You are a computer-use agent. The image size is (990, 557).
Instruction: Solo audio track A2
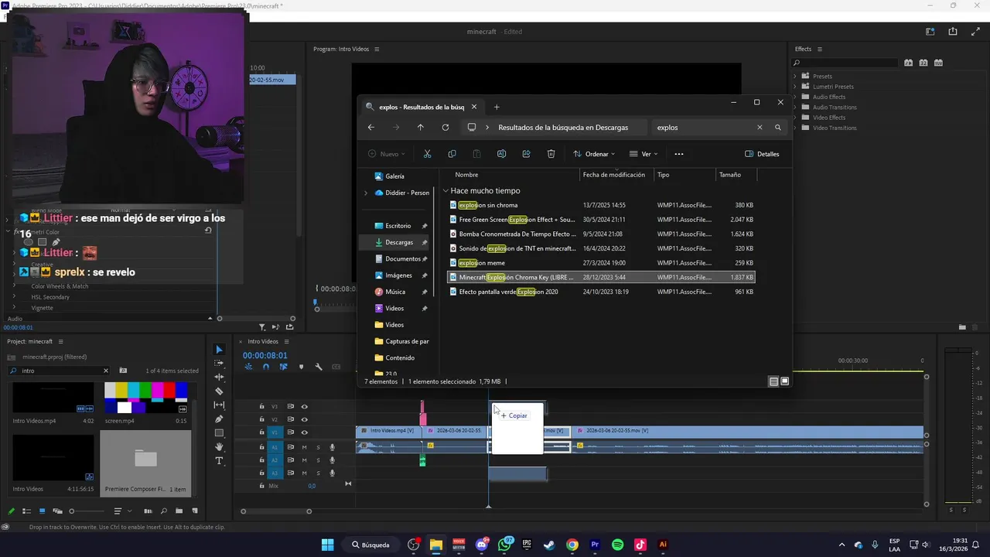pyautogui.click(x=318, y=460)
